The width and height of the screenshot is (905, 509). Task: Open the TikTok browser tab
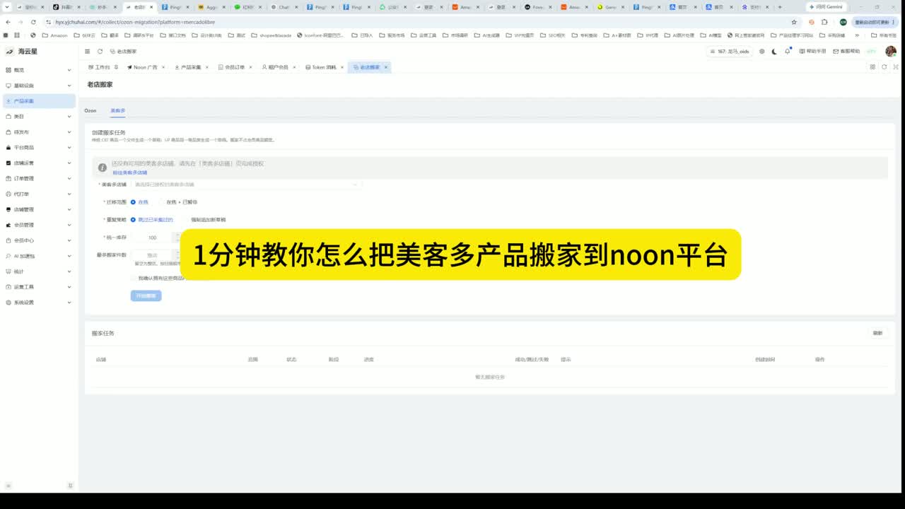click(x=65, y=7)
